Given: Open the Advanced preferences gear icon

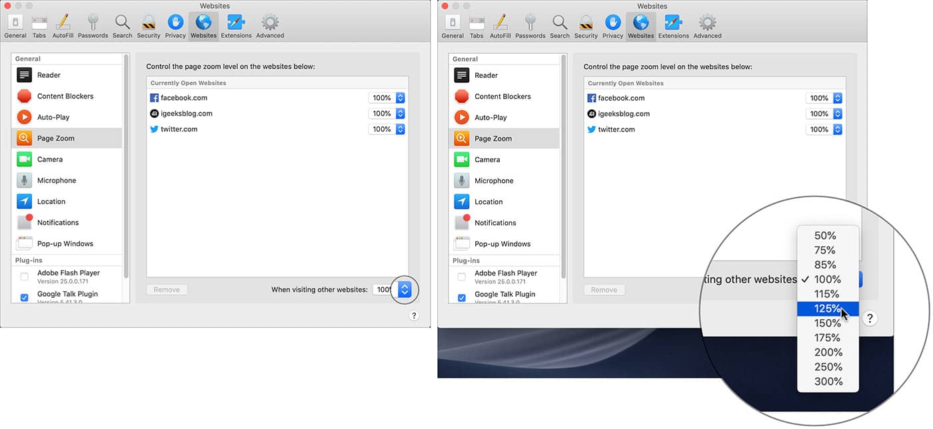Looking at the screenshot, I should tap(269, 25).
